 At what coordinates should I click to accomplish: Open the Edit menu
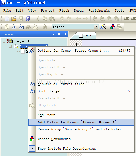[x=20, y=11]
